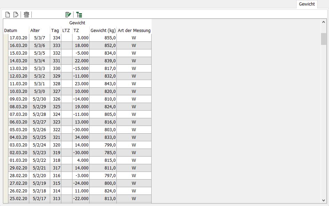Click the Tag cell 334

[56, 38]
